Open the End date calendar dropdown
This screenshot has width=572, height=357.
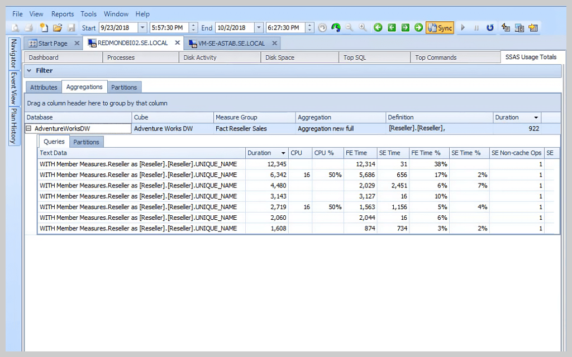tap(258, 27)
